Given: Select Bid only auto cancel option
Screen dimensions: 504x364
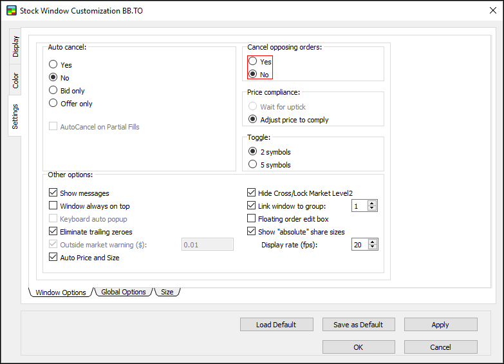Looking at the screenshot, I should [x=53, y=91].
